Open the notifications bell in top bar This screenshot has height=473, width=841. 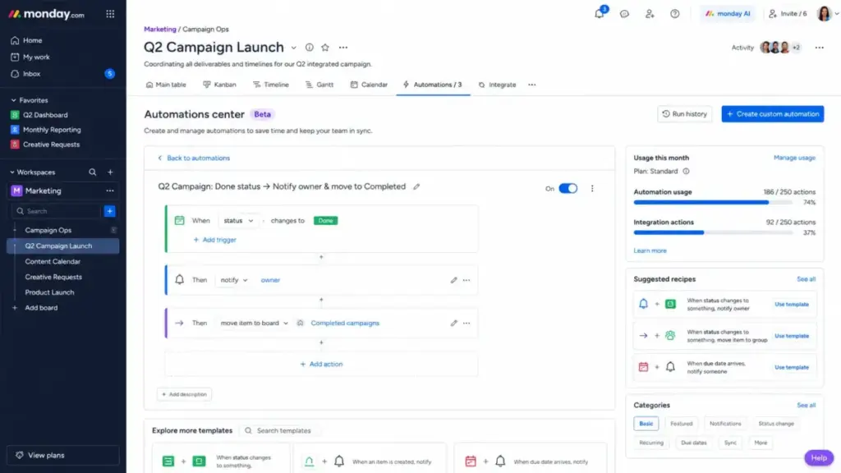599,13
